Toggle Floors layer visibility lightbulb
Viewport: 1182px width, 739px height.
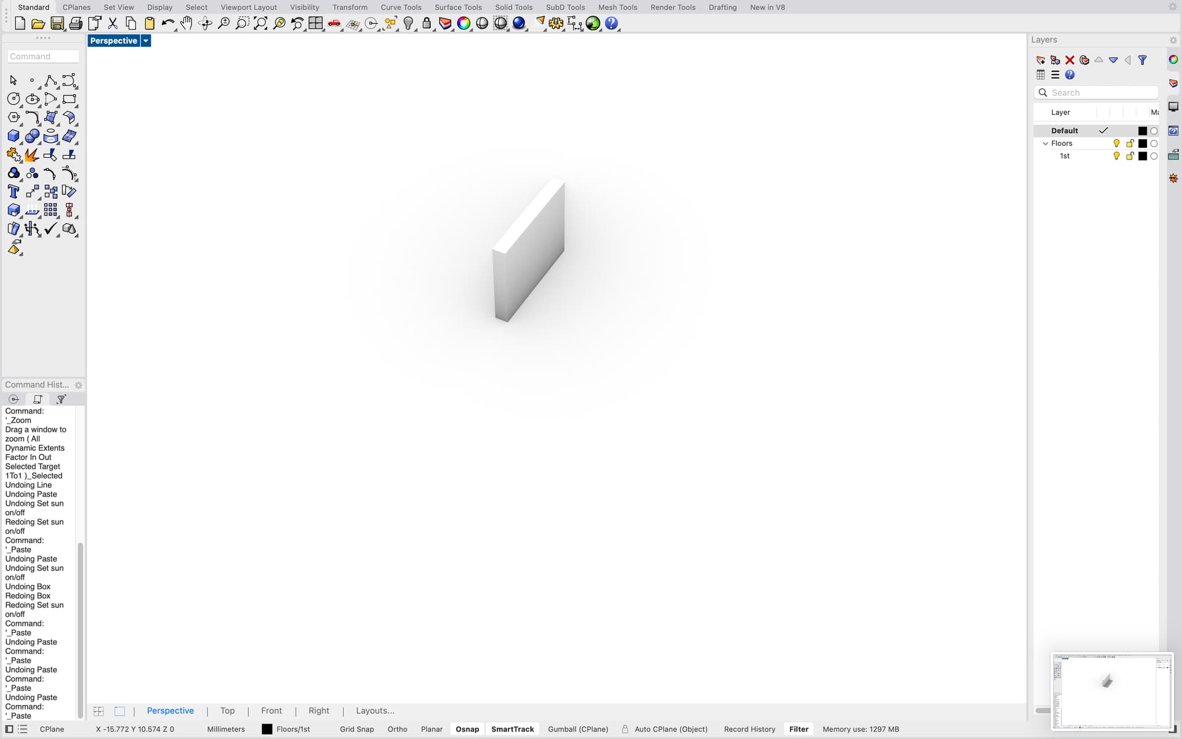click(x=1116, y=143)
